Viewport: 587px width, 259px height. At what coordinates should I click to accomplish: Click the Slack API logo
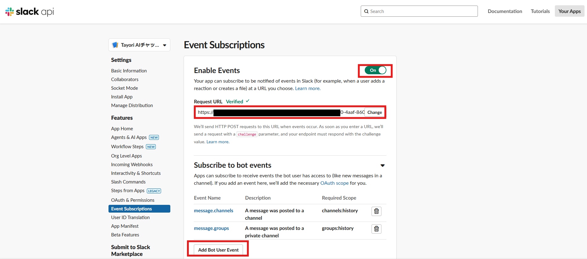coord(30,12)
